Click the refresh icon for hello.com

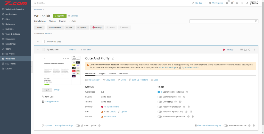point(249,50)
